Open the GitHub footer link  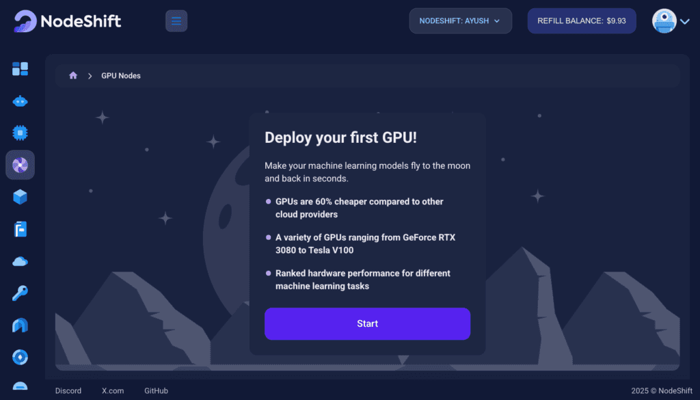click(157, 390)
